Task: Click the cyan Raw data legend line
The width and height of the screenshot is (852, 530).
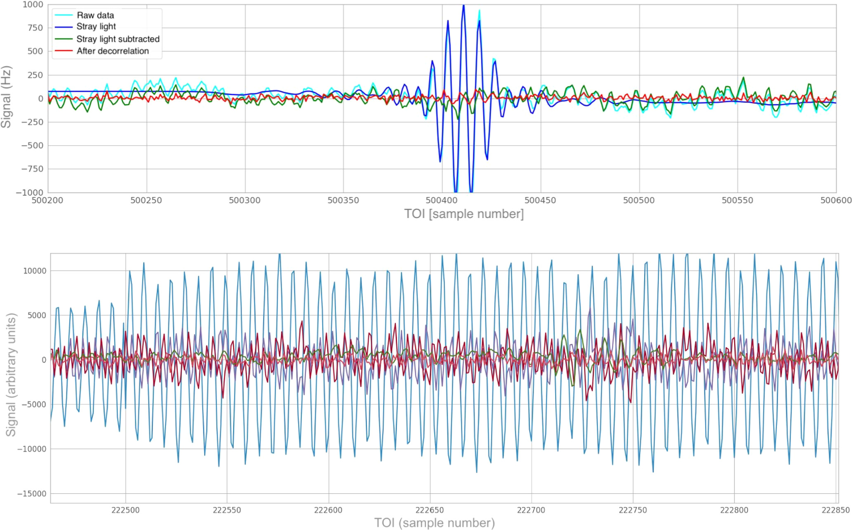Action: pos(64,15)
